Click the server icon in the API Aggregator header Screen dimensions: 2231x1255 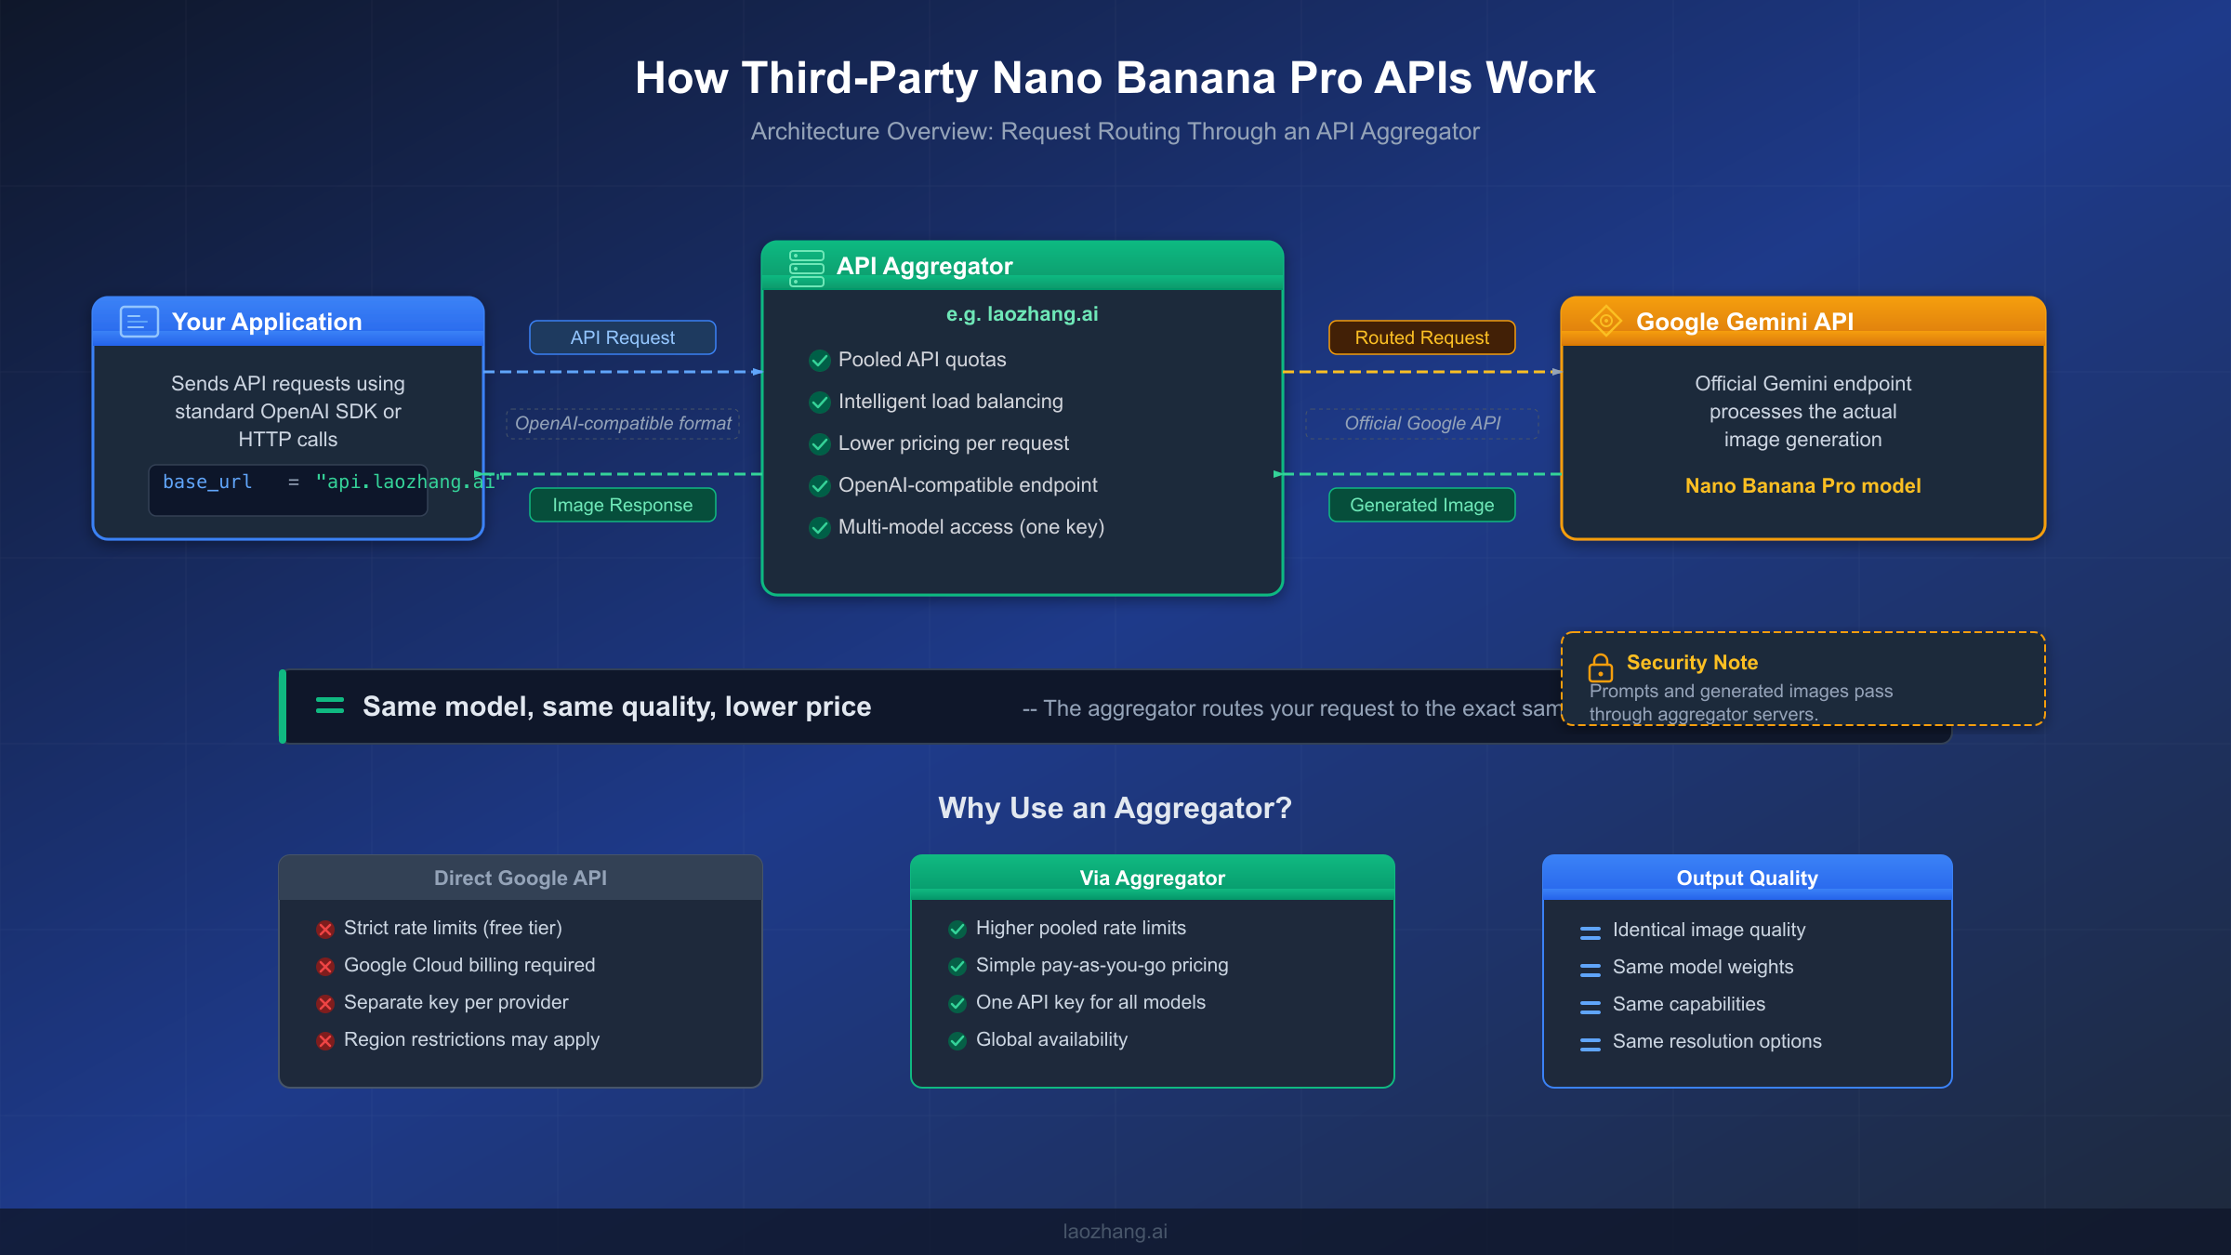tap(806, 267)
